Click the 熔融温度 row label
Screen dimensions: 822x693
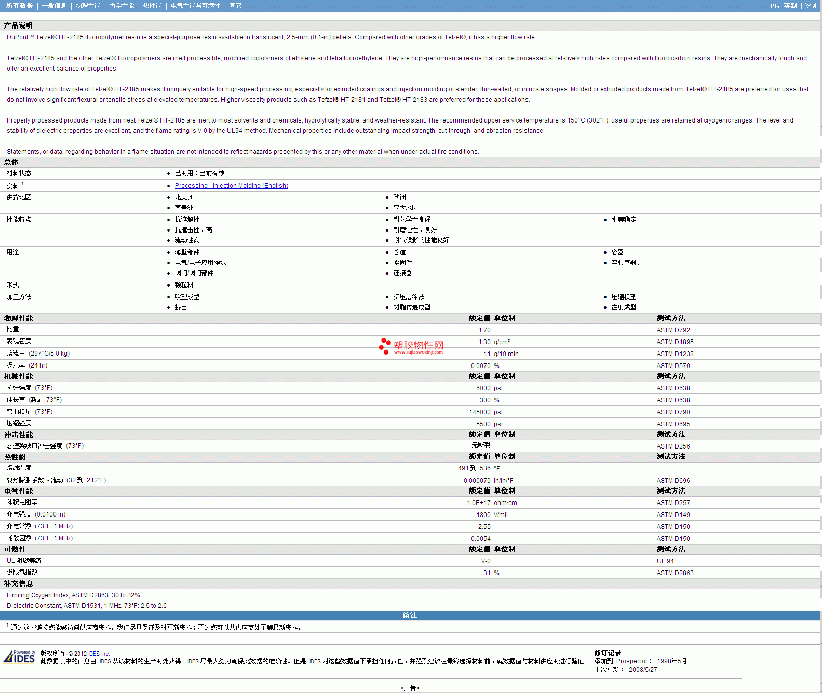click(19, 468)
